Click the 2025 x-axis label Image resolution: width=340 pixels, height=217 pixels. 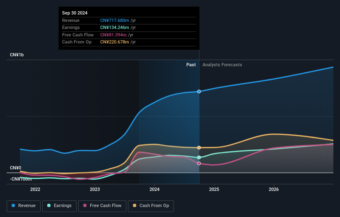tap(214, 189)
